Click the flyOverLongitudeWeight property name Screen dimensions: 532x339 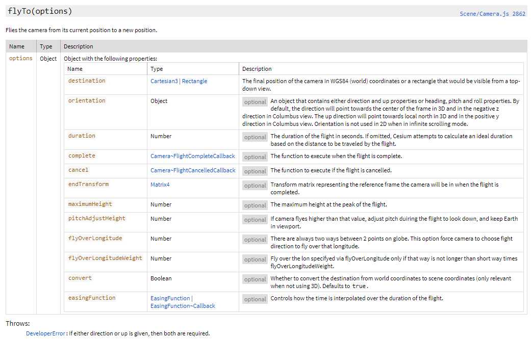coord(105,258)
